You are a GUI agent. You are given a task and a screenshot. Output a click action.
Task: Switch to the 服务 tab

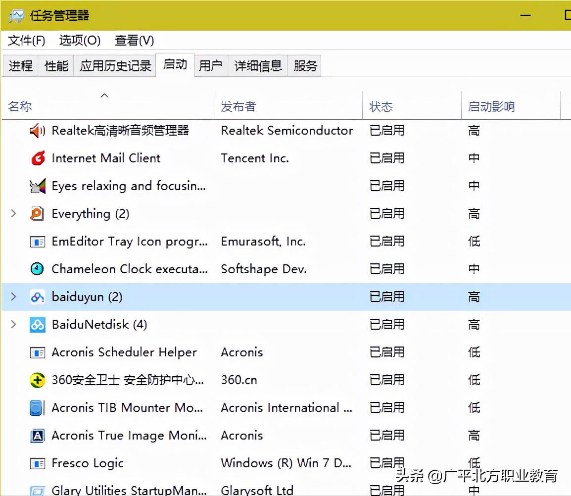(304, 65)
